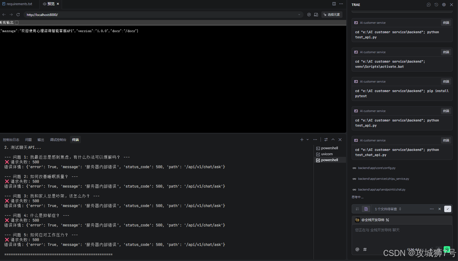Click 终端 button on first test_api.py command
This screenshot has height=261, width=458.
click(446, 22)
